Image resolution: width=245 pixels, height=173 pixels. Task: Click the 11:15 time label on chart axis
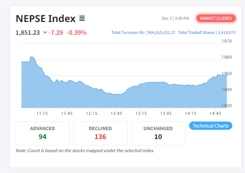tap(42, 113)
